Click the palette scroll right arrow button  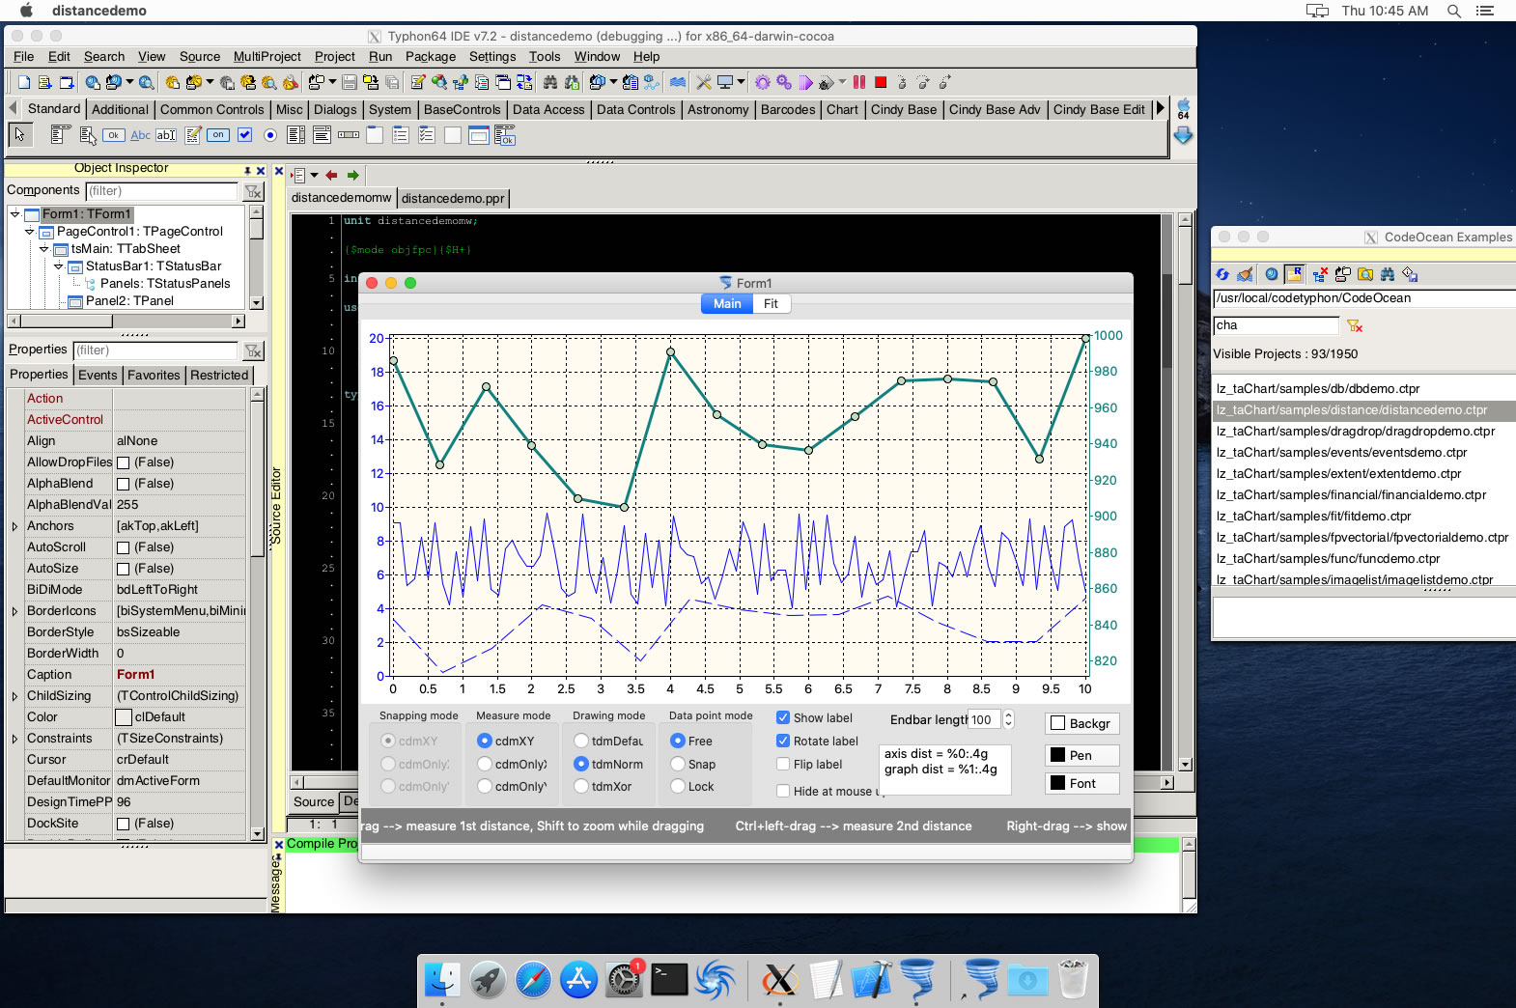(x=1161, y=108)
